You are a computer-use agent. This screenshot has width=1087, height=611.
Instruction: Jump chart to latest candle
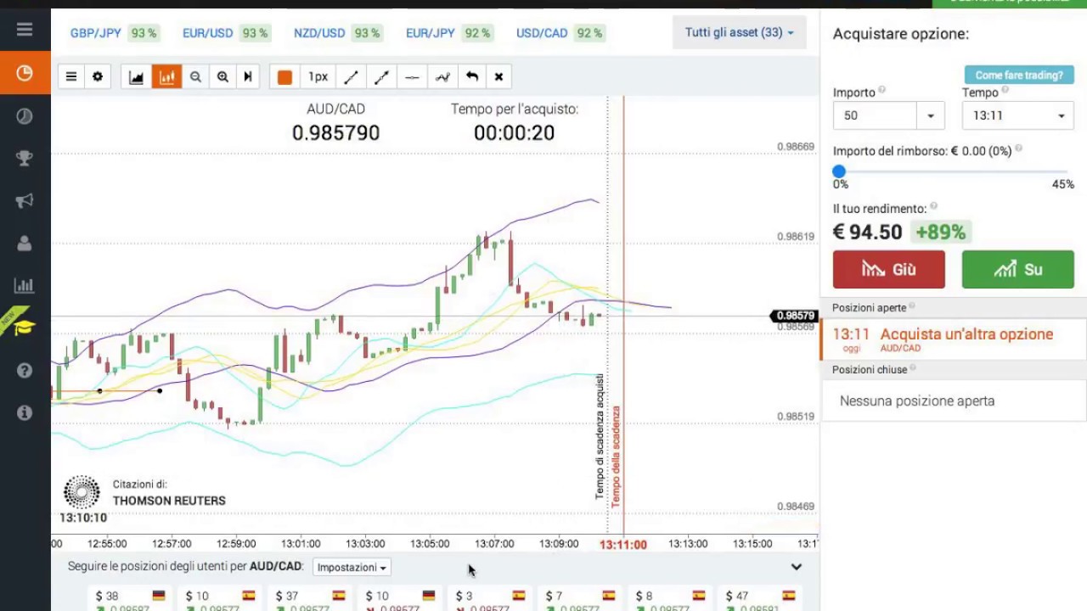pos(248,77)
